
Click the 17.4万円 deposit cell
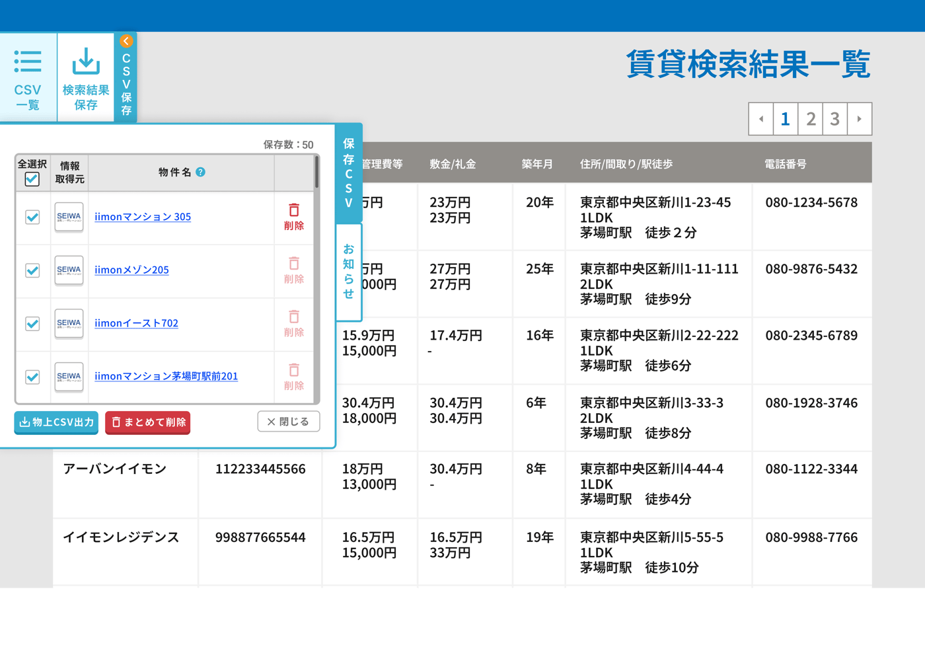coord(456,336)
